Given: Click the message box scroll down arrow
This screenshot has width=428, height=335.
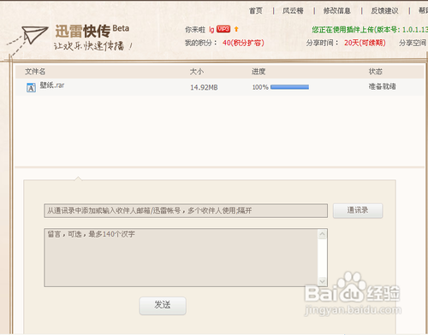Looking at the screenshot, I should tap(323, 281).
